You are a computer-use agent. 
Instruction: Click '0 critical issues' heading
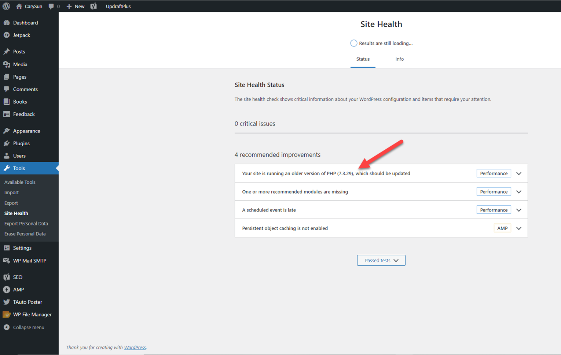click(x=255, y=124)
